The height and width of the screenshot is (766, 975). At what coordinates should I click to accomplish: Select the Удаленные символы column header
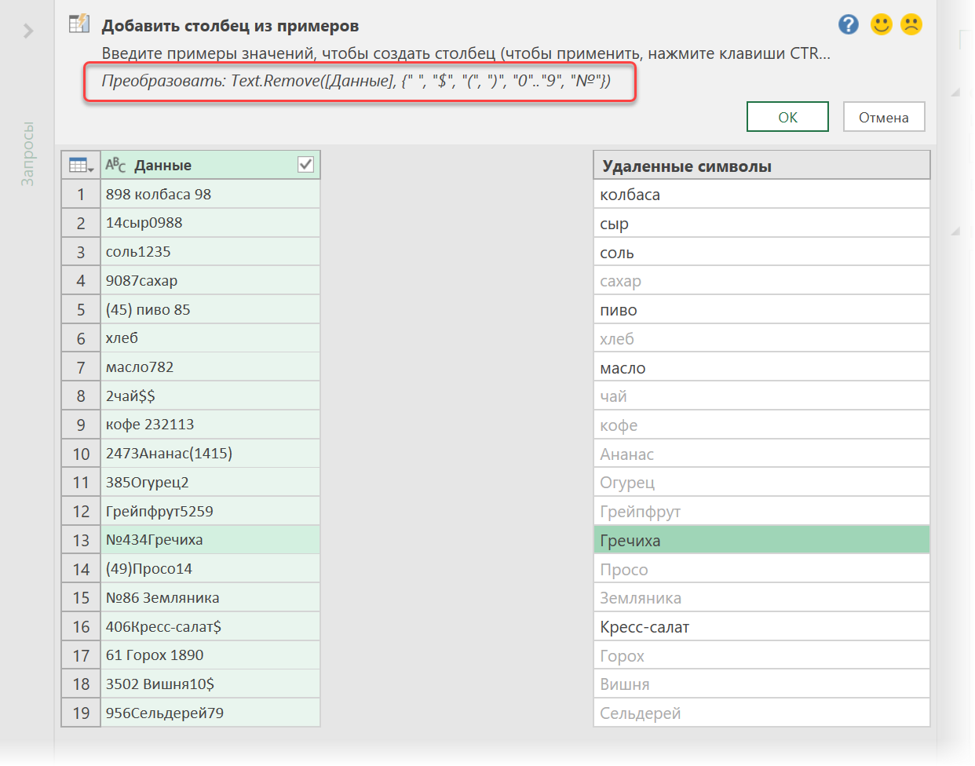761,166
